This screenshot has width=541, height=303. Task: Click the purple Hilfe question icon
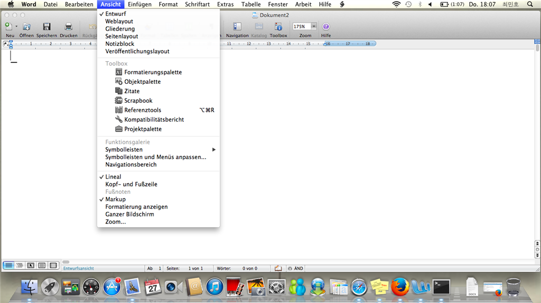[325, 26]
